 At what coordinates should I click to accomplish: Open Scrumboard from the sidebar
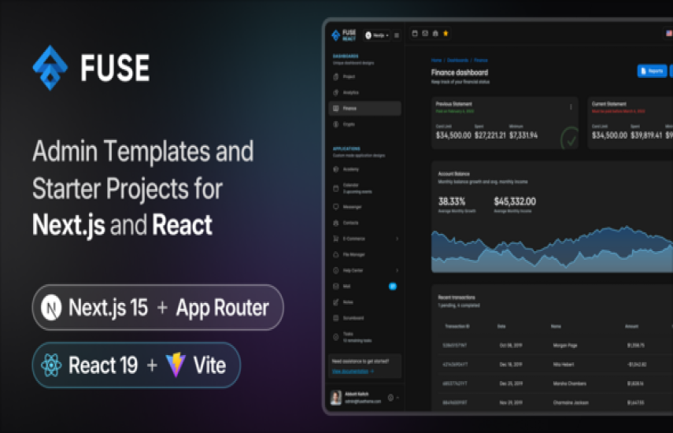[364, 318]
